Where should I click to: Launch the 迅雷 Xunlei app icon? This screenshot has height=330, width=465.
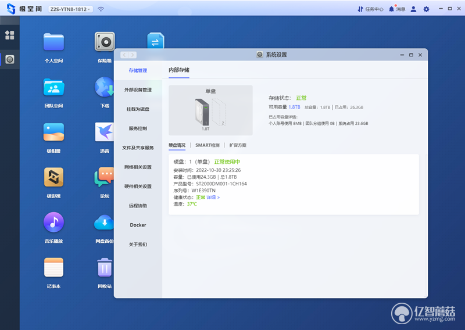(105, 132)
